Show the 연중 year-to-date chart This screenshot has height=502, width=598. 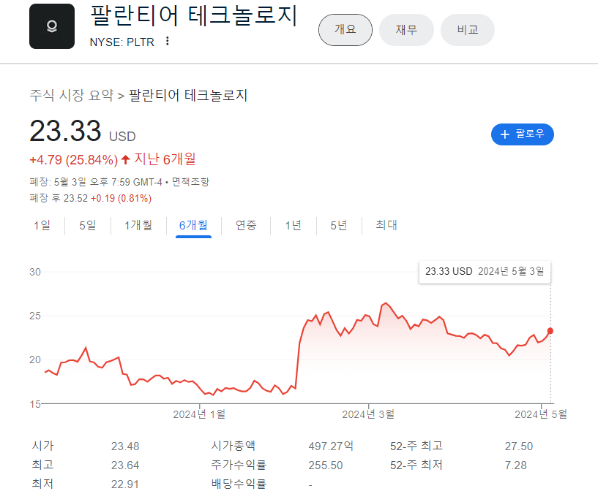coord(246,225)
